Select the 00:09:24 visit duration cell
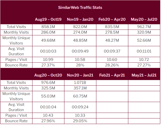 click(x=80, y=107)
